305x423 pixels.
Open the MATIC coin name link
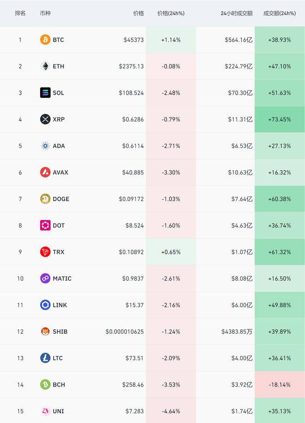point(62,278)
